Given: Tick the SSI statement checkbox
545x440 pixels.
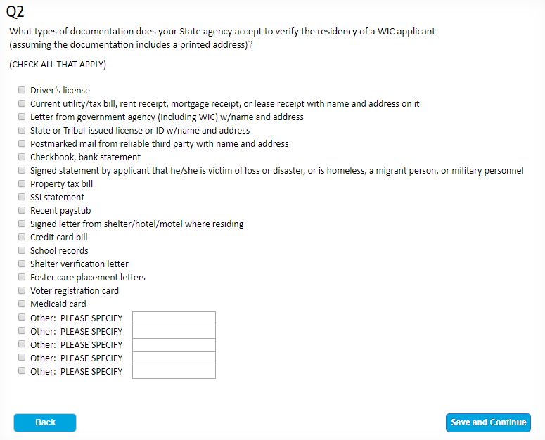Looking at the screenshot, I should point(22,198).
